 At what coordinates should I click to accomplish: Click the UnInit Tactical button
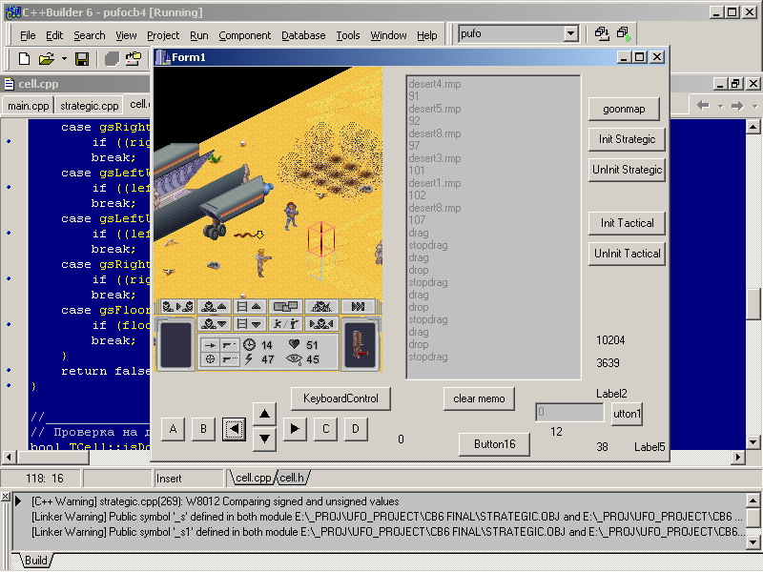627,254
